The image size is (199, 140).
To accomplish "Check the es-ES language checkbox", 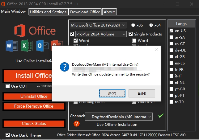I will pyautogui.click(x=171, y=63).
